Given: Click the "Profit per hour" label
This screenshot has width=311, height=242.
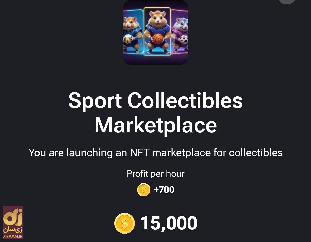Looking at the screenshot, I should point(155,174).
